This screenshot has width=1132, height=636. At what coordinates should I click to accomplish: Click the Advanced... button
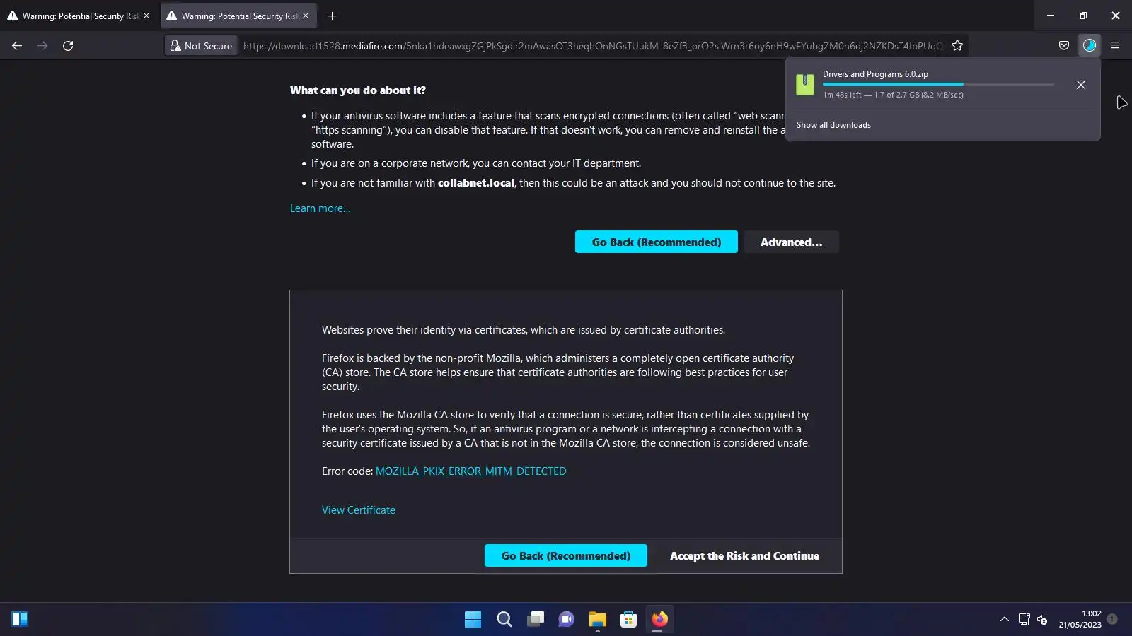tap(792, 242)
